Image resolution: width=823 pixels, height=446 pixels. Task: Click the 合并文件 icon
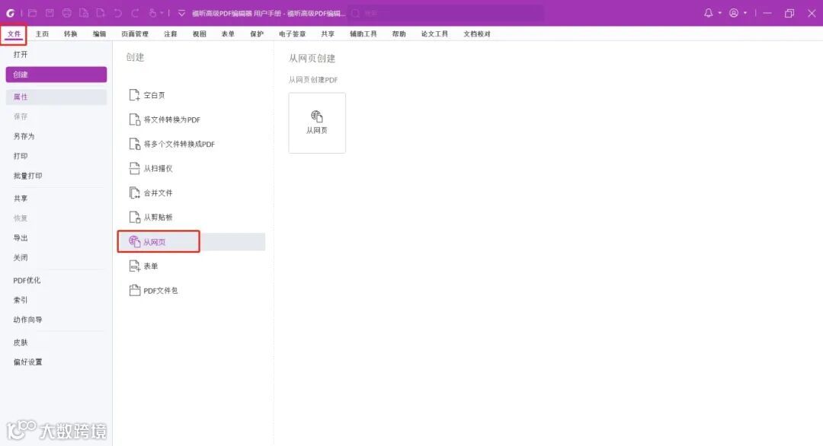click(x=134, y=193)
